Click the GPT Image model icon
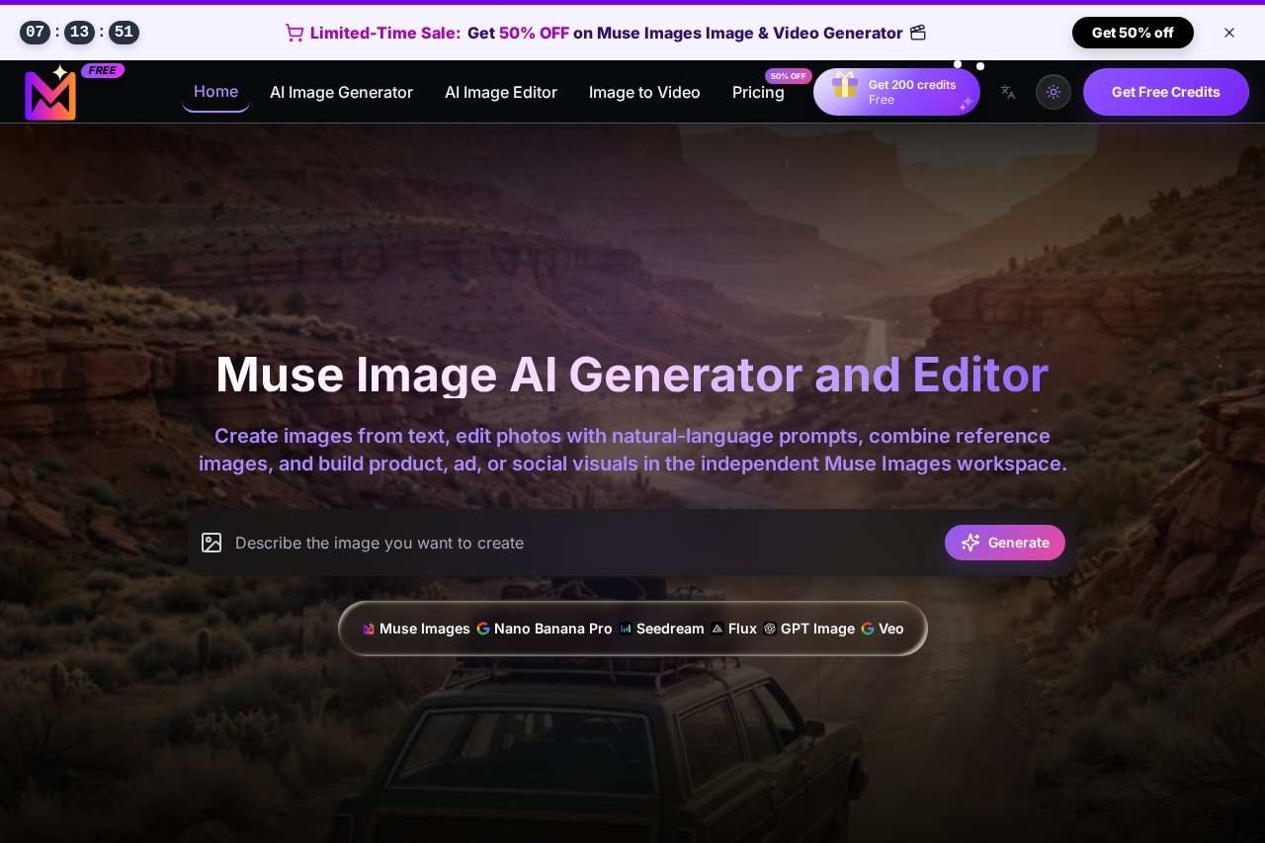1265x843 pixels. point(770,629)
